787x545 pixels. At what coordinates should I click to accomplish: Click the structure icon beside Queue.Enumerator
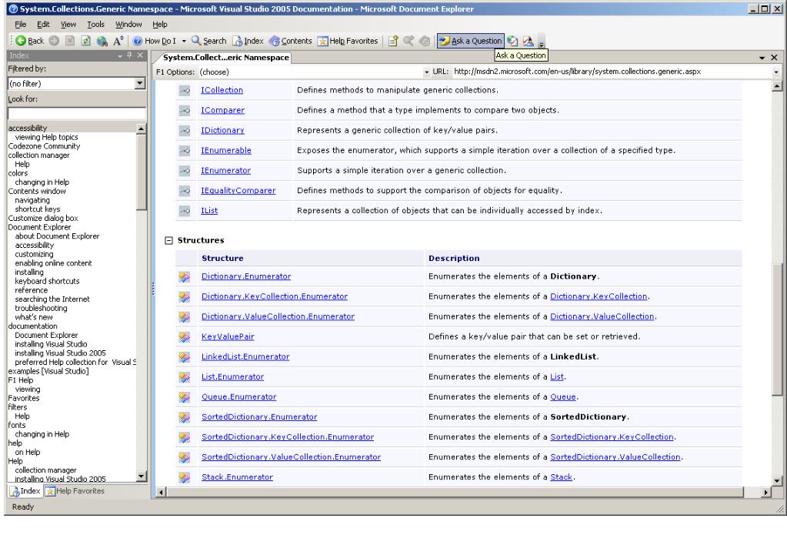click(x=185, y=397)
